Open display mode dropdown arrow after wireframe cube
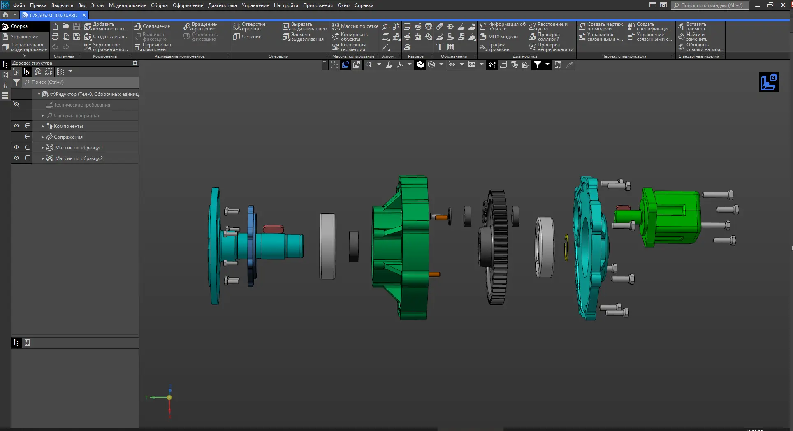Viewport: 793px width, 431px height. pos(441,65)
